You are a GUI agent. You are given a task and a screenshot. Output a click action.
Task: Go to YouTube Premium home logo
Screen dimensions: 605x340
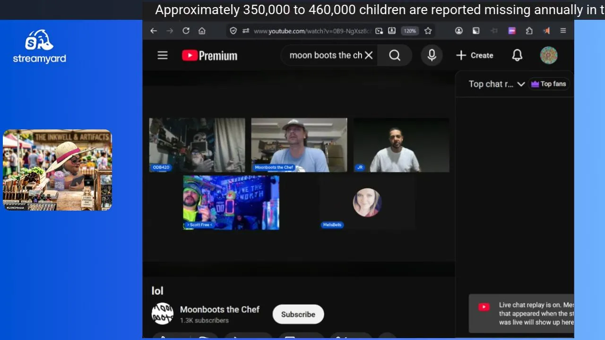point(210,56)
